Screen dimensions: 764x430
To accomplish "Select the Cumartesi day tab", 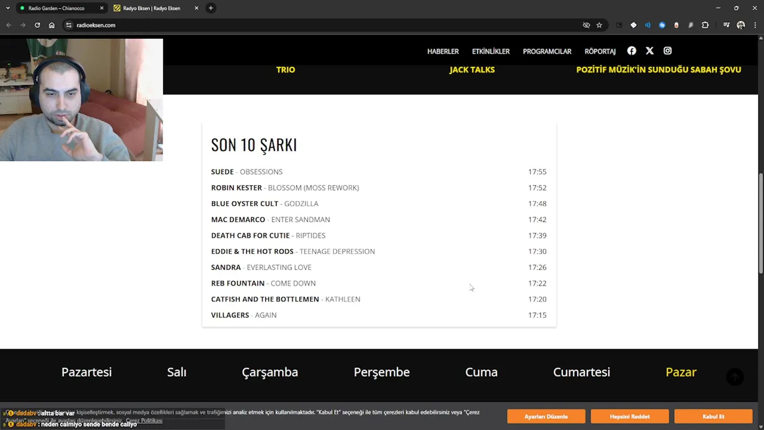I will [x=581, y=372].
